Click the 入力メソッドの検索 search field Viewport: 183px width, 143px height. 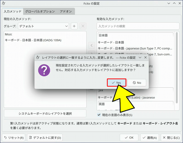pyautogui.click(x=137, y=26)
